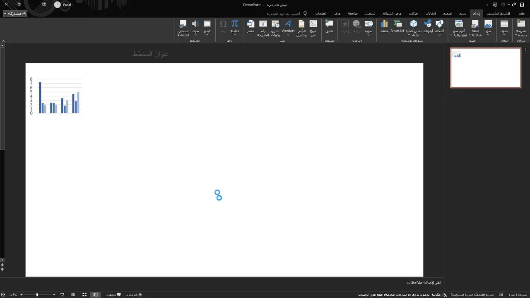Open the انتقالات (Transitions) tab
This screenshot has width=530, height=298.
point(431,13)
